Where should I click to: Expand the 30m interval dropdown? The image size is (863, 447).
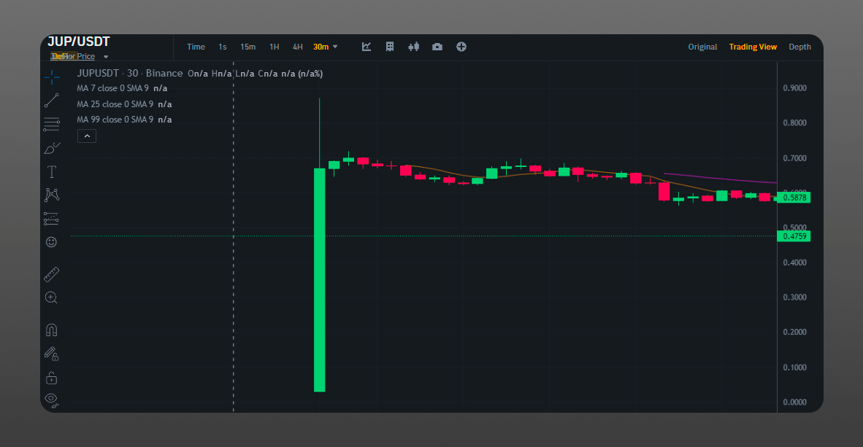pos(326,47)
